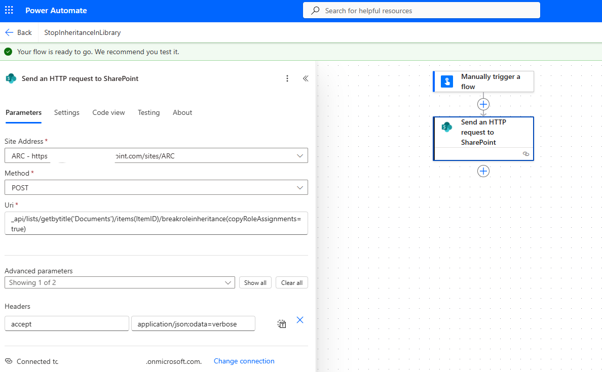The height and width of the screenshot is (372, 602).
Task: Open the Method dropdown showing POST
Action: tap(300, 187)
